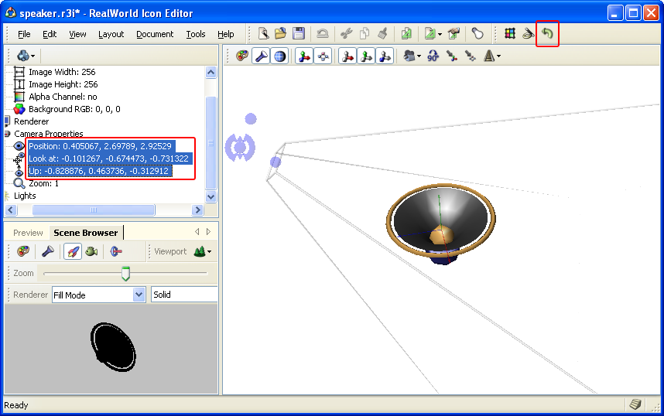Click the flashlight icon in the Scene Browser toolbar
This screenshot has height=416, width=664.
[47, 251]
